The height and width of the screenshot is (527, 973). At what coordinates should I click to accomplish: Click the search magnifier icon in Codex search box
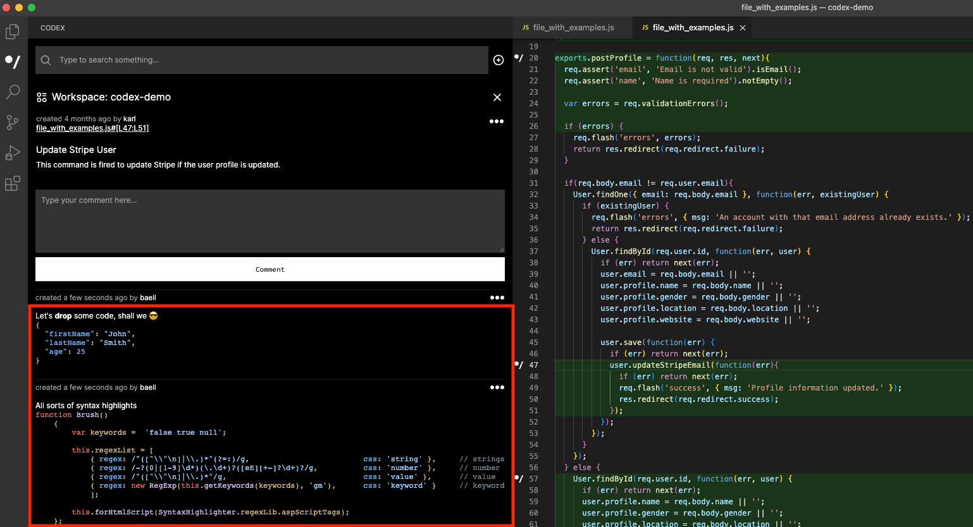(x=46, y=60)
